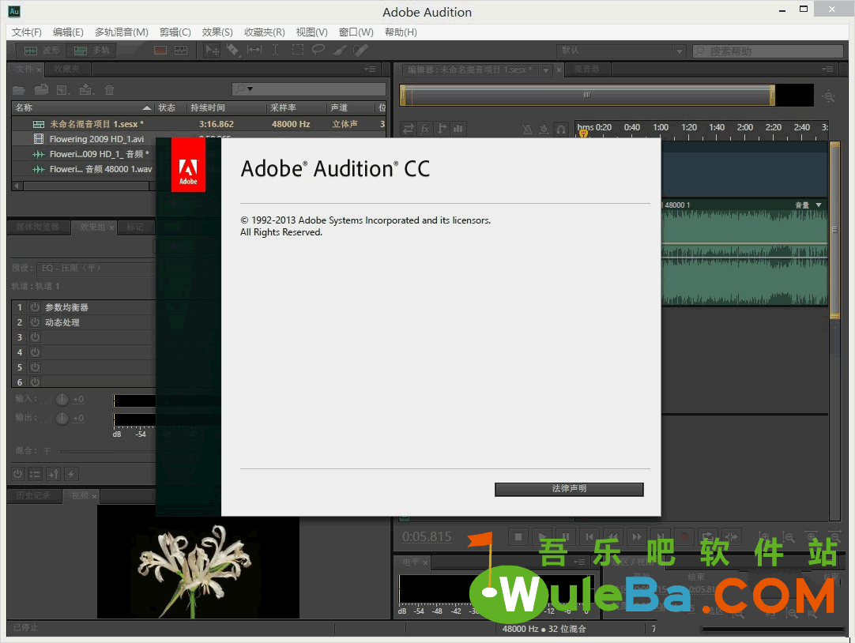Show the EQ track controls
Screen dimensions: 855x643
pyautogui.click(x=458, y=129)
